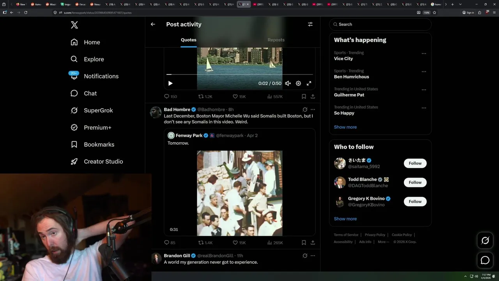Screen dimensions: 499x281
Task: Open Terms of Service link
Action: [x=346, y=235]
